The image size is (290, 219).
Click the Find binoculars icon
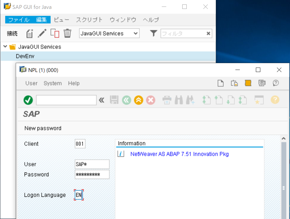coord(179,100)
